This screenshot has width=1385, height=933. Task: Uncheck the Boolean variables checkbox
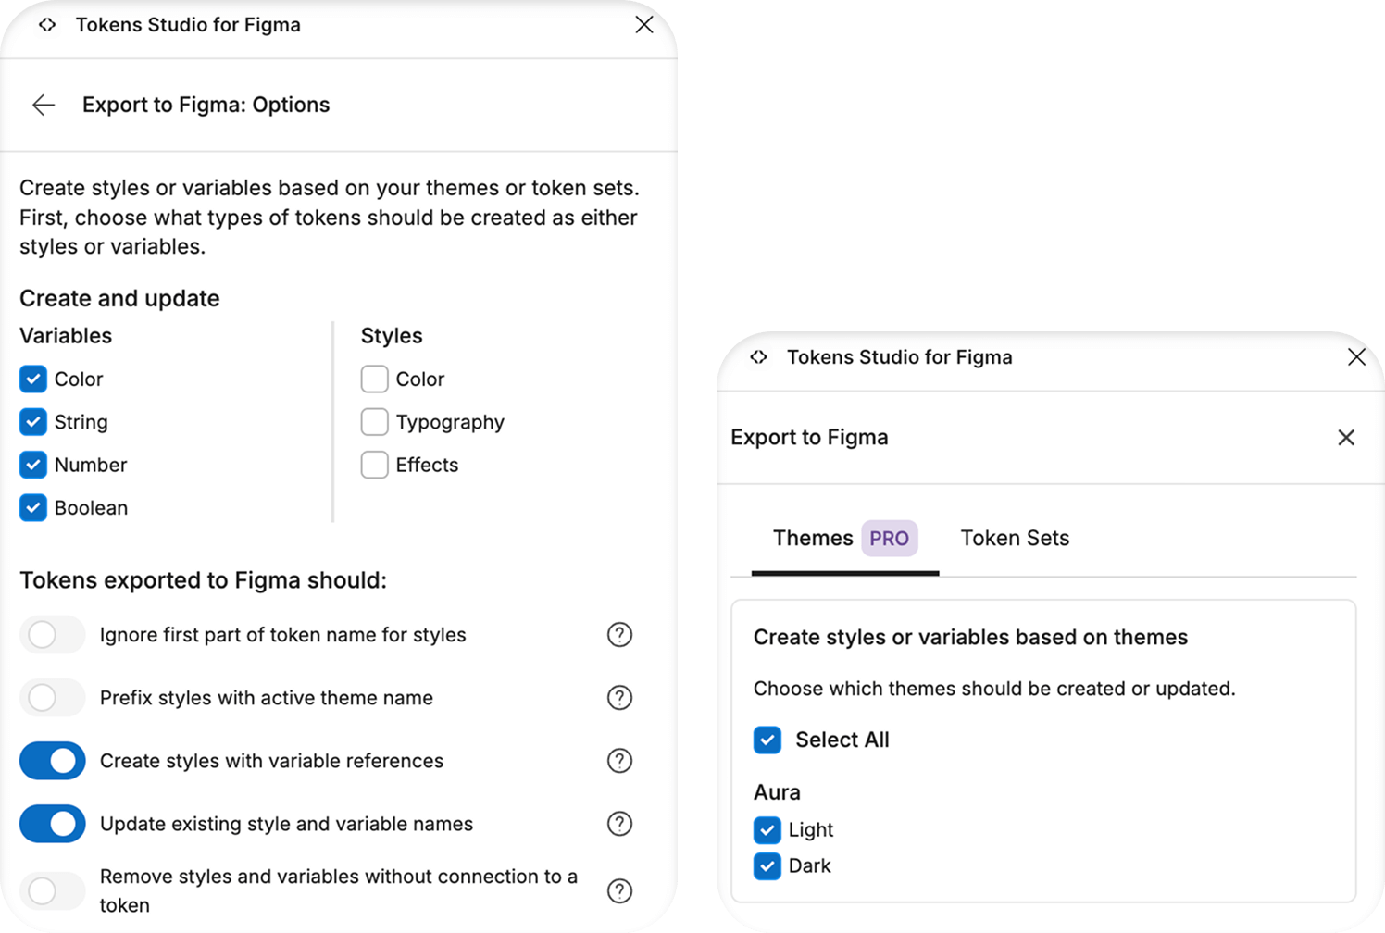coord(33,507)
